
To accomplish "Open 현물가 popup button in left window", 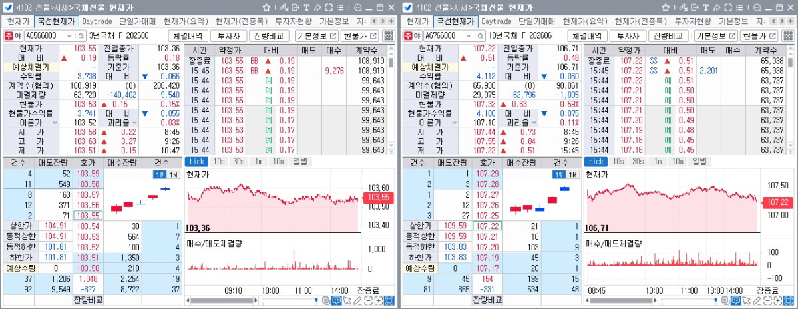I will point(360,36).
